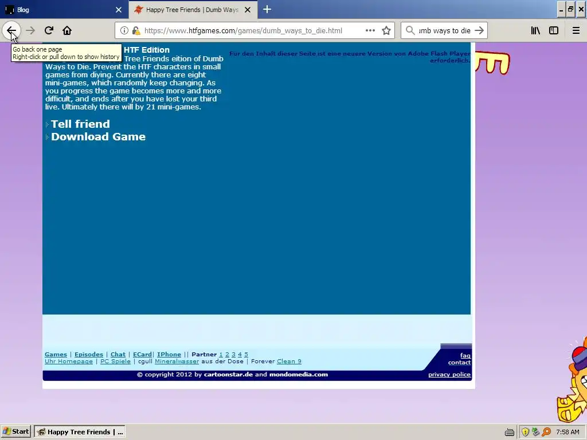Open the Games footer link
Viewport: 587px width, 440px height.
[56, 354]
